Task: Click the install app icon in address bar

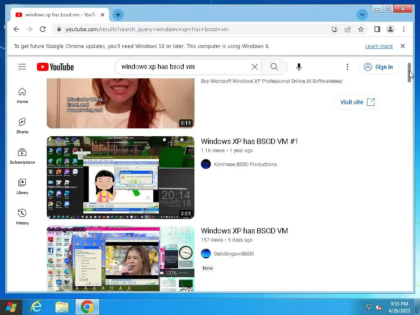Action: (x=335, y=29)
